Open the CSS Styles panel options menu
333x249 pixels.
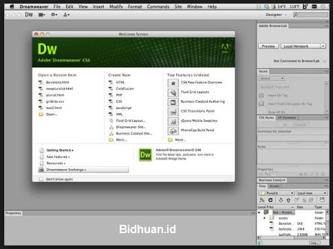tap(326, 118)
